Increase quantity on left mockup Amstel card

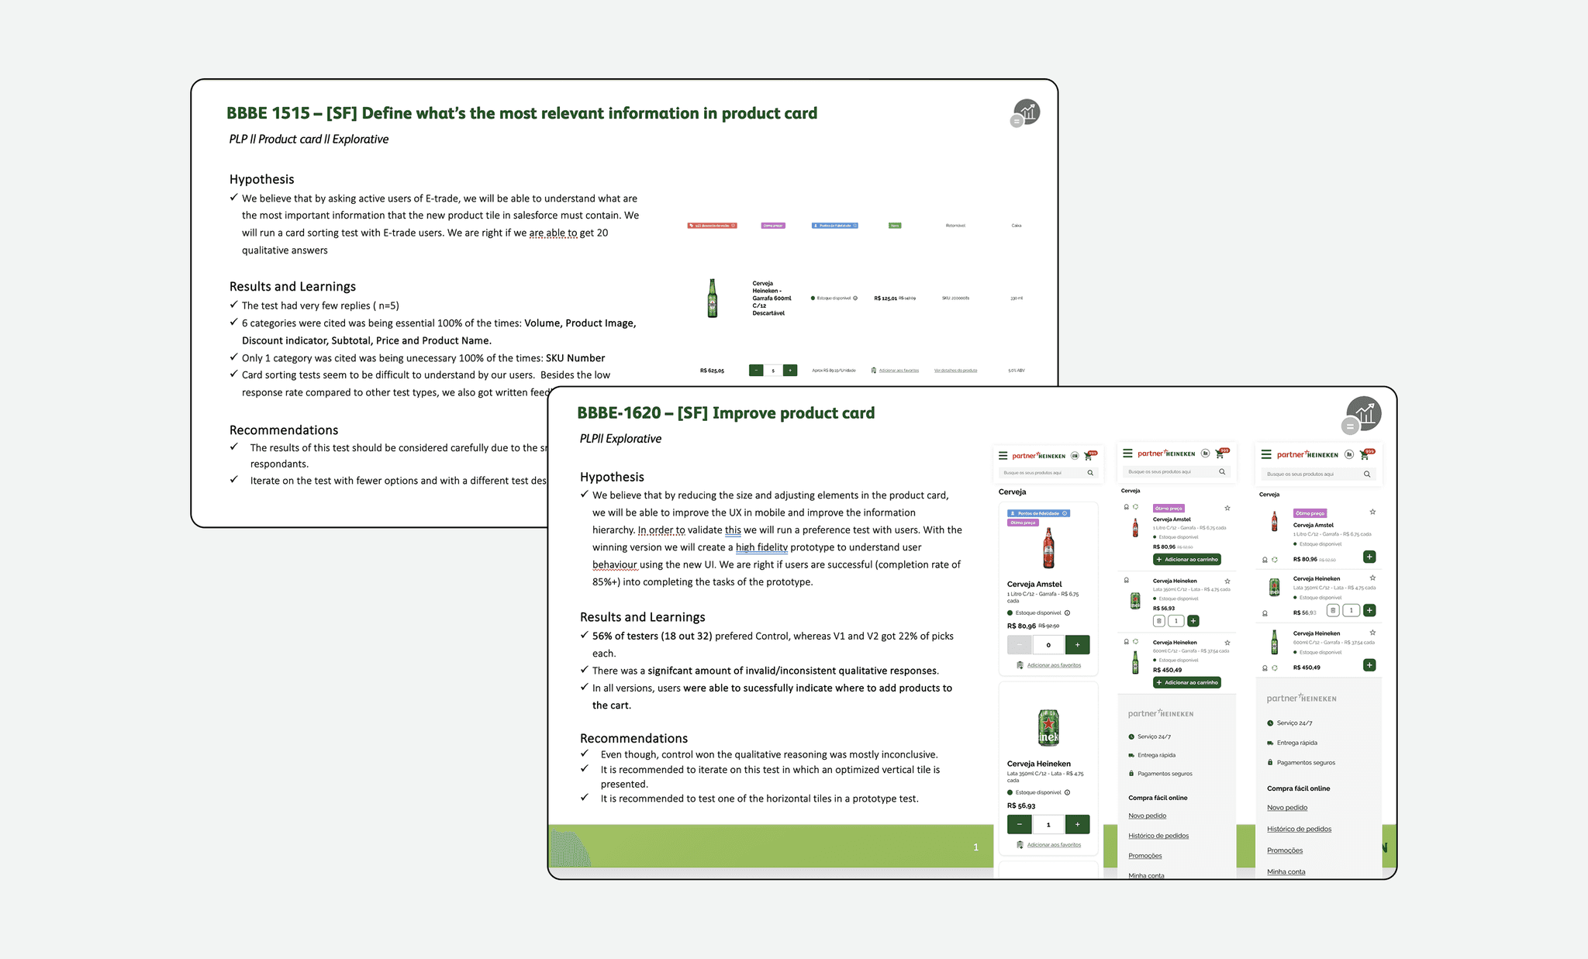click(1077, 645)
